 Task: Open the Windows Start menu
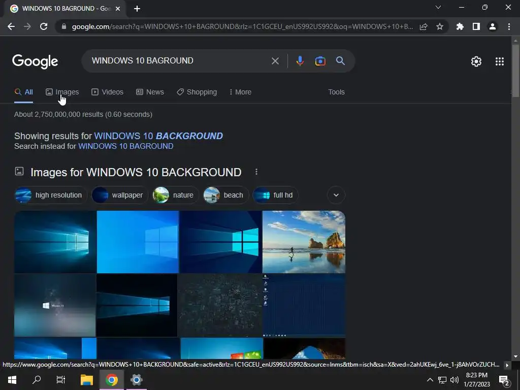point(12,380)
